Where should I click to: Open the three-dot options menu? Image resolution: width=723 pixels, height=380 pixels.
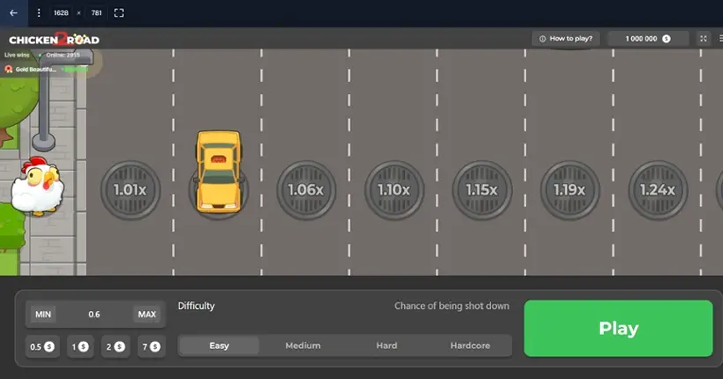pyautogui.click(x=39, y=13)
